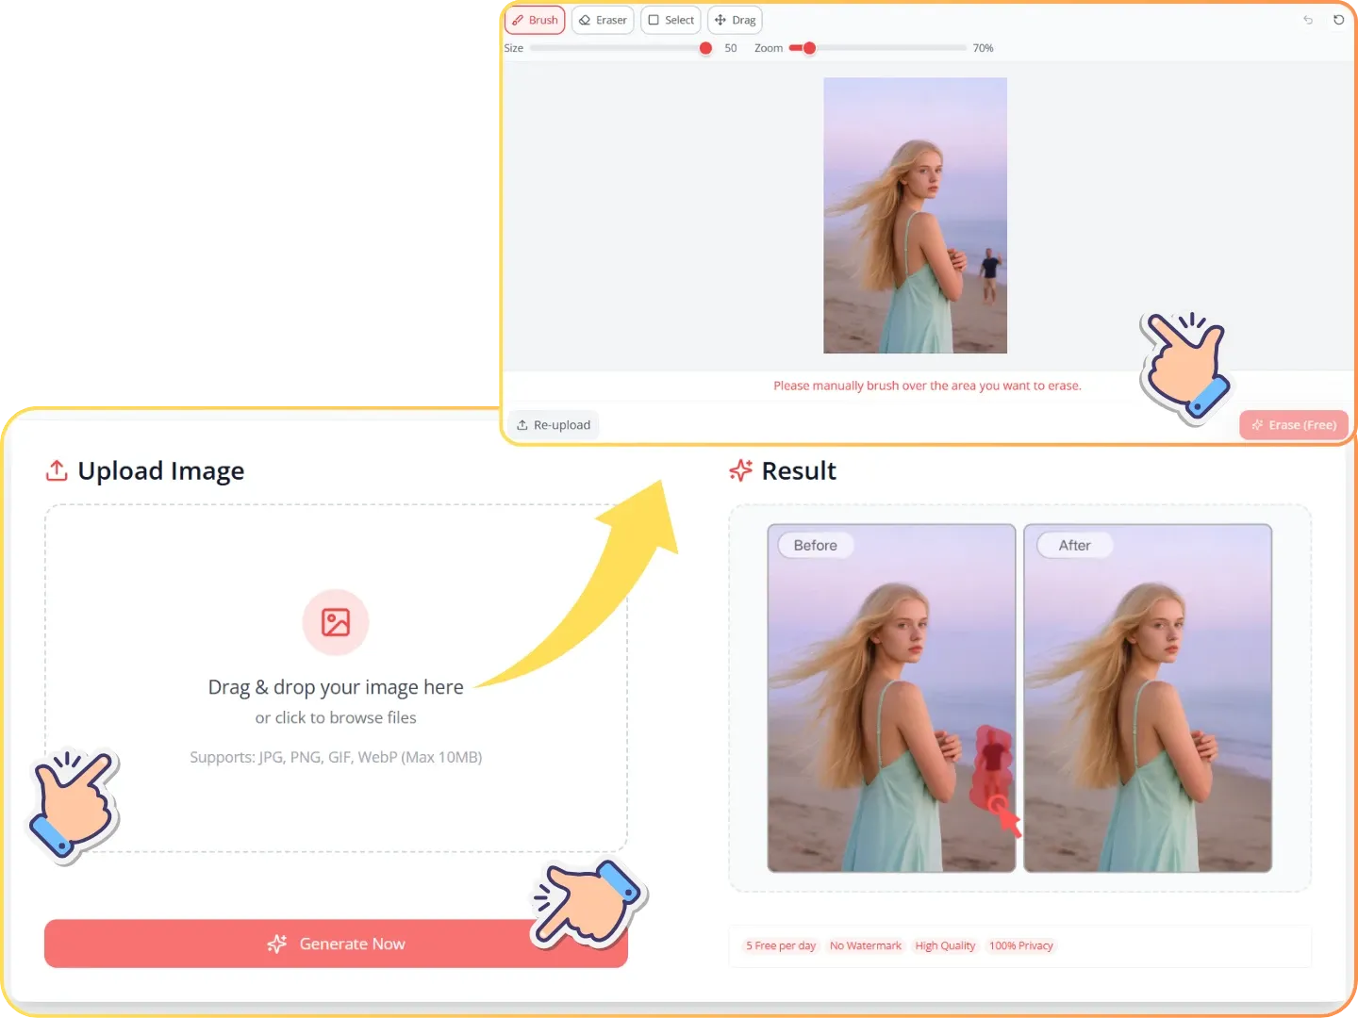
Task: Adjust the Zoom slider handle
Action: (809, 48)
